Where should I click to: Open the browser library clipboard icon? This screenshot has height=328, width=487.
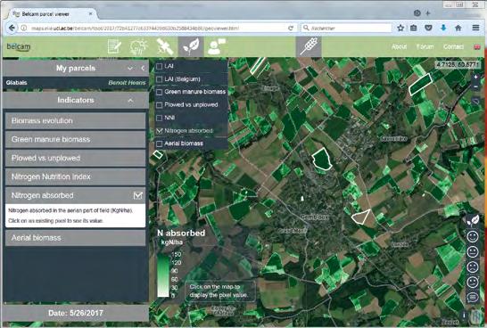click(x=414, y=28)
